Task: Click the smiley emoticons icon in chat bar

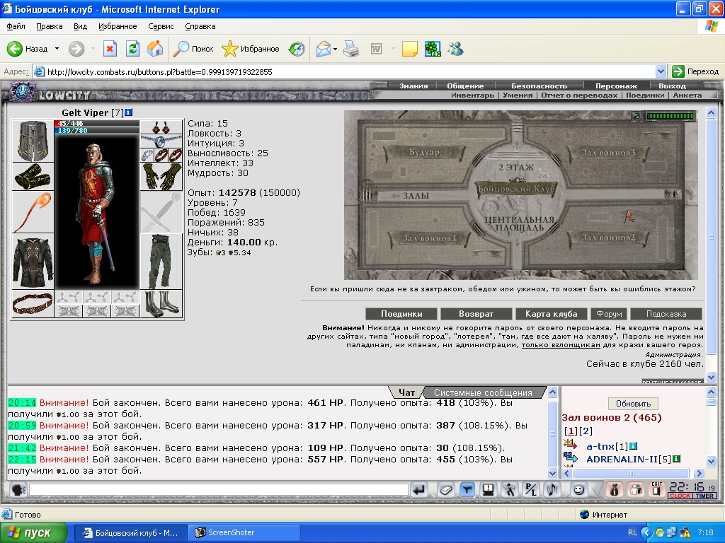Action: (x=578, y=489)
